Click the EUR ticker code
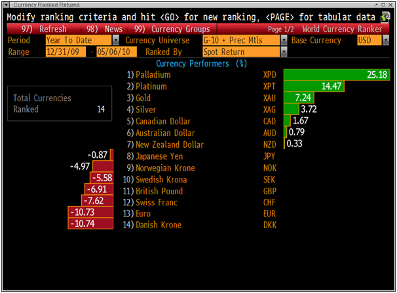The width and height of the screenshot is (397, 293). click(269, 214)
